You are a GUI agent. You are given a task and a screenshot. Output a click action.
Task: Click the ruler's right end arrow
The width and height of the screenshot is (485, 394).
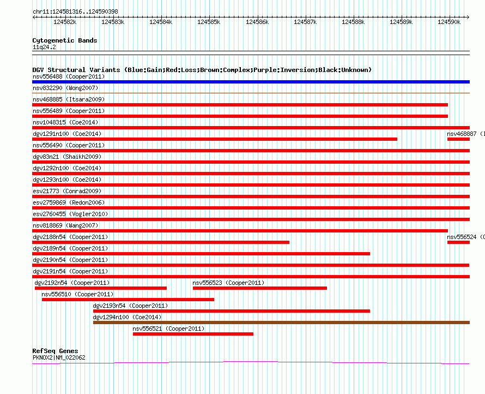pos(468,17)
